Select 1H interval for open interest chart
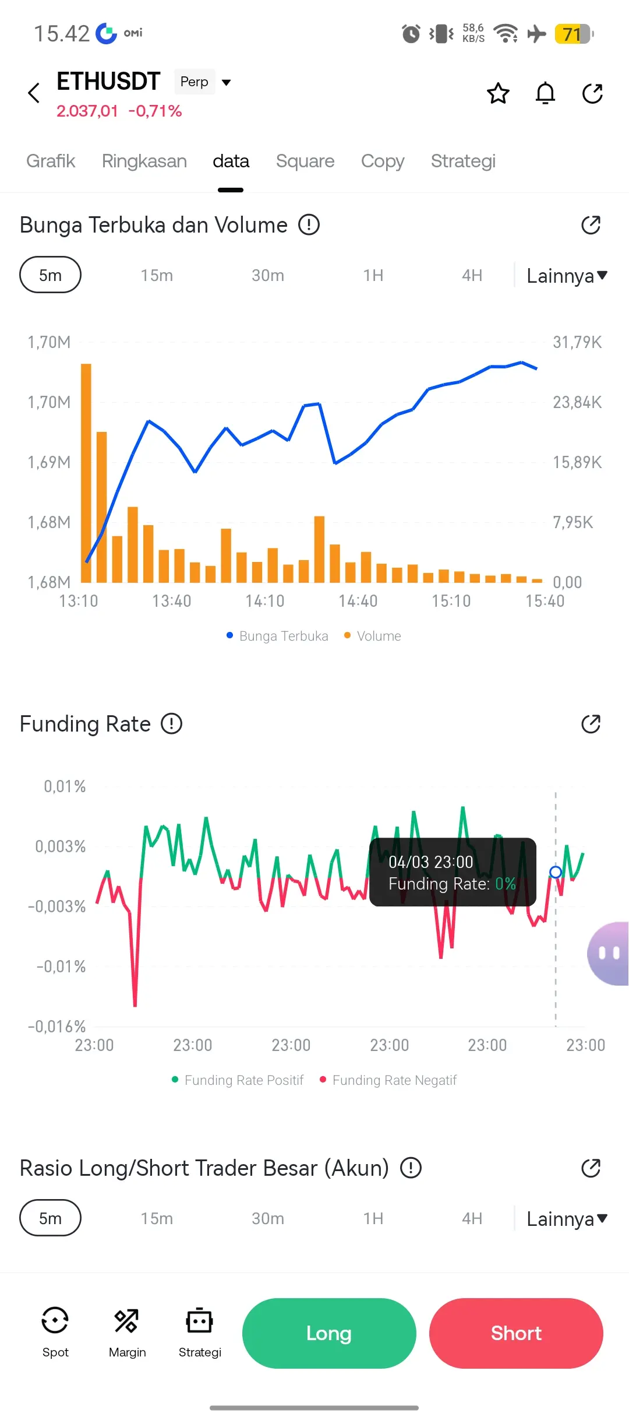629x1420 pixels. (x=373, y=275)
